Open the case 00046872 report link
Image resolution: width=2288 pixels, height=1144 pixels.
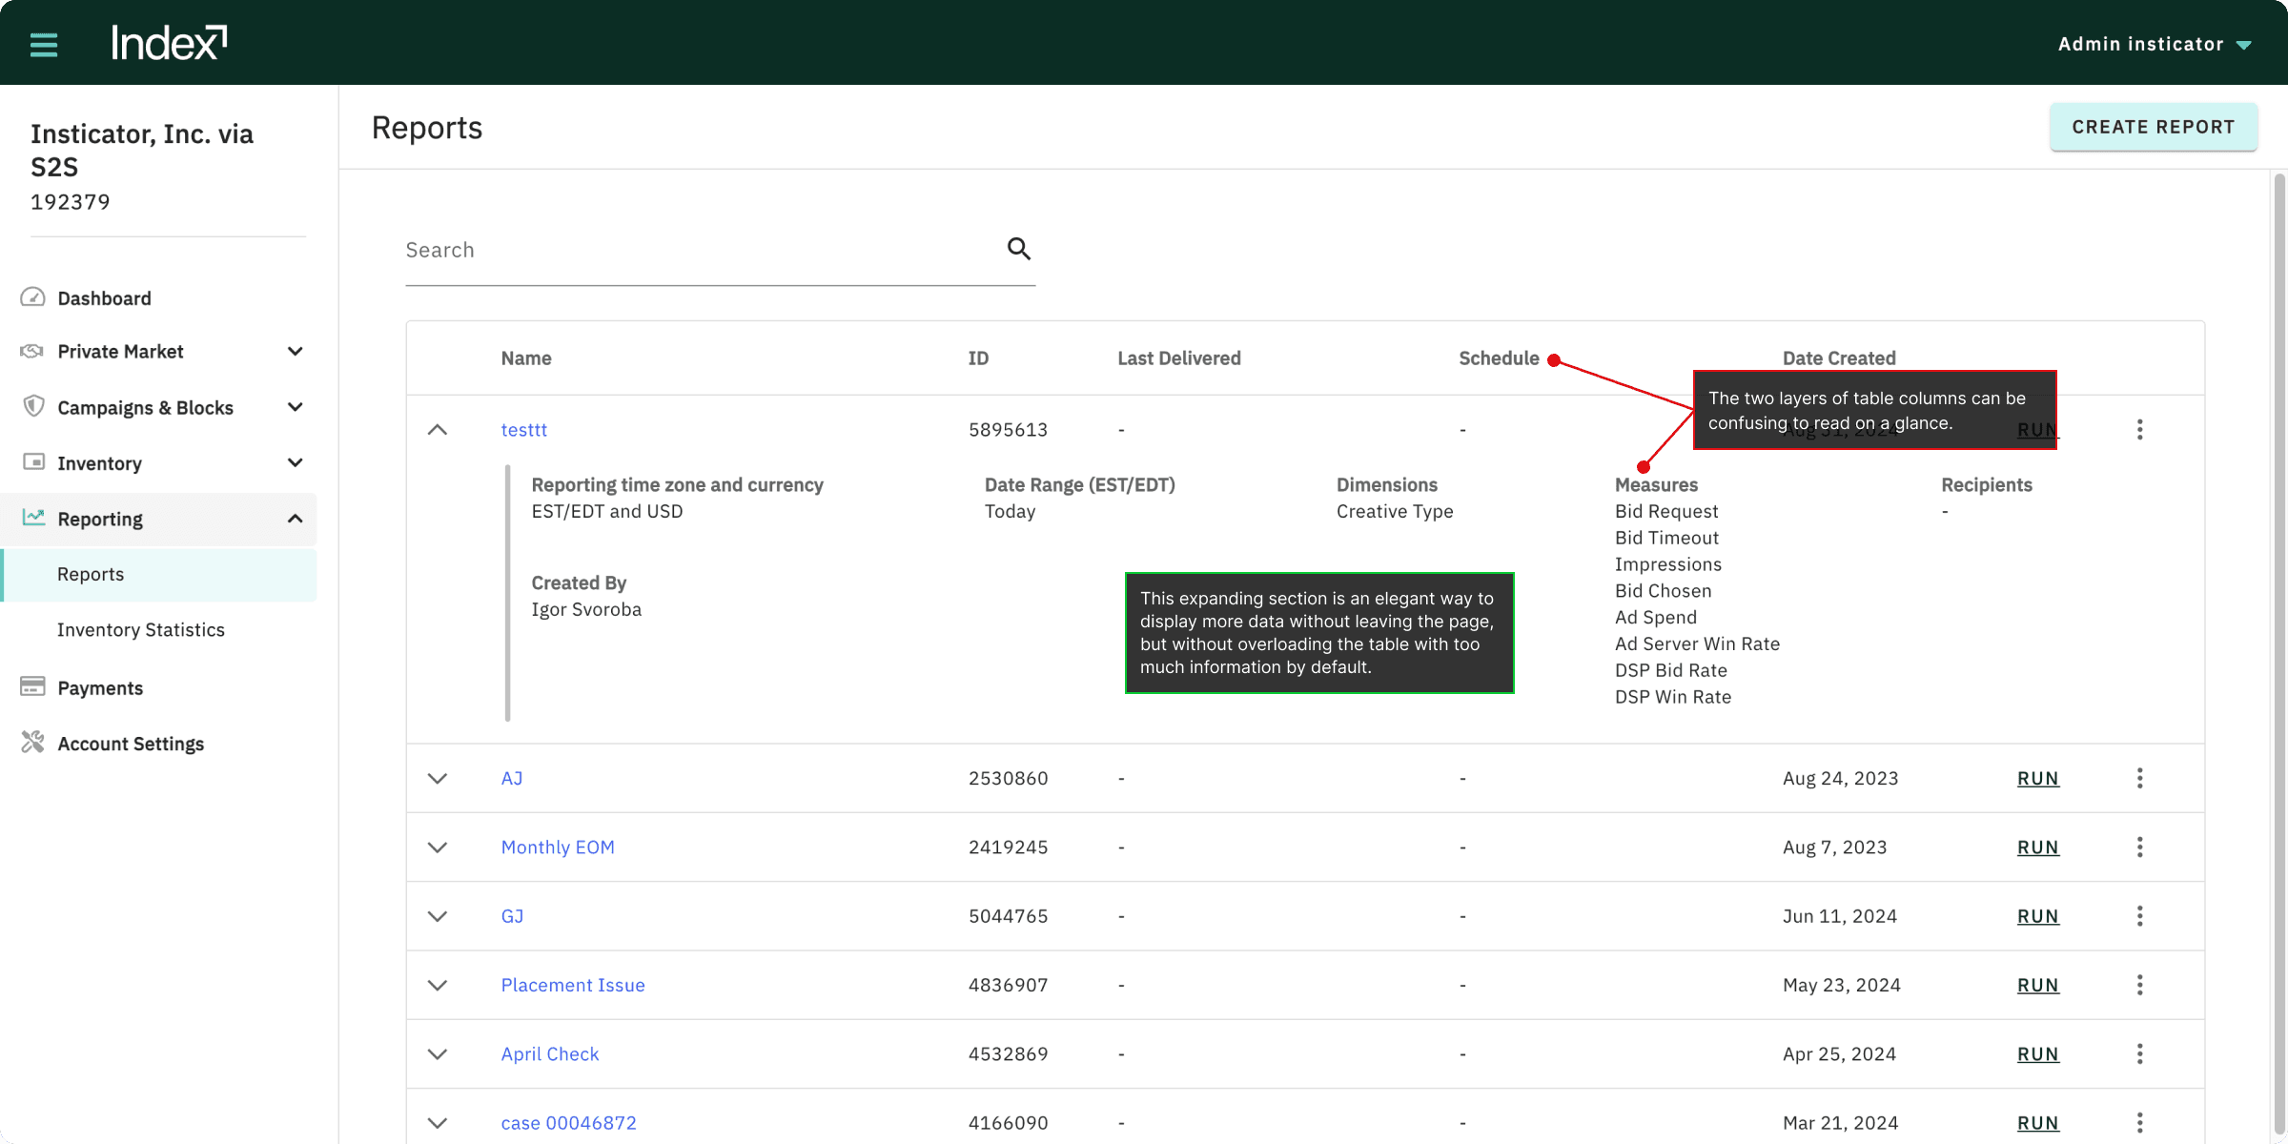[569, 1123]
